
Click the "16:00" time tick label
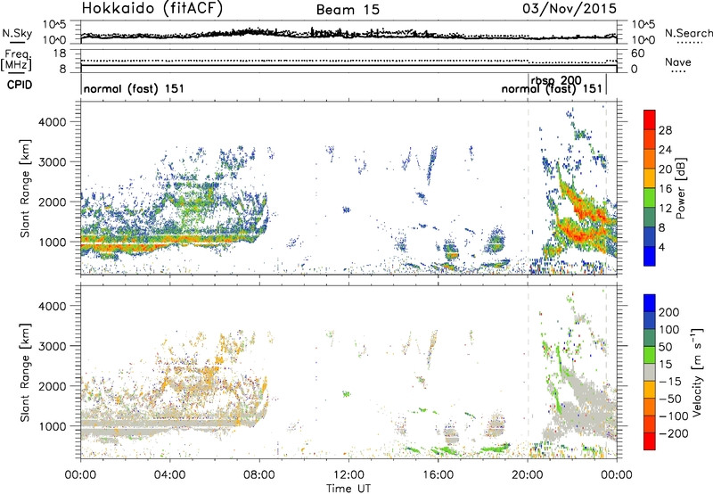pyautogui.click(x=438, y=475)
